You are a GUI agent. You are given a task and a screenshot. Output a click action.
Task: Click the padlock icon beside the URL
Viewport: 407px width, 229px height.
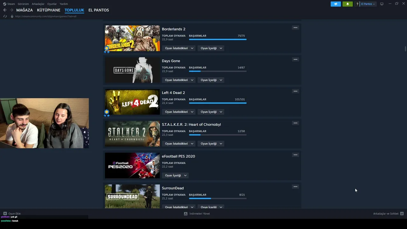12,16
